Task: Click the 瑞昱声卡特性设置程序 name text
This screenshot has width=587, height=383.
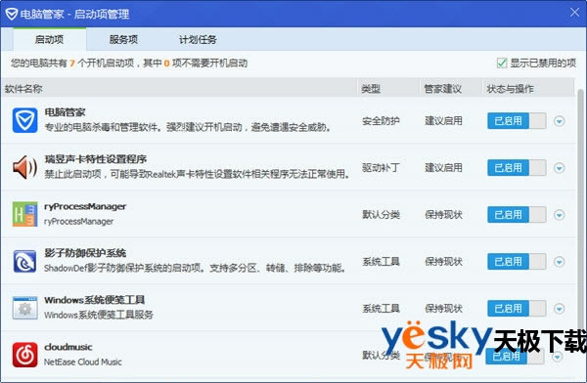Action: 96,159
